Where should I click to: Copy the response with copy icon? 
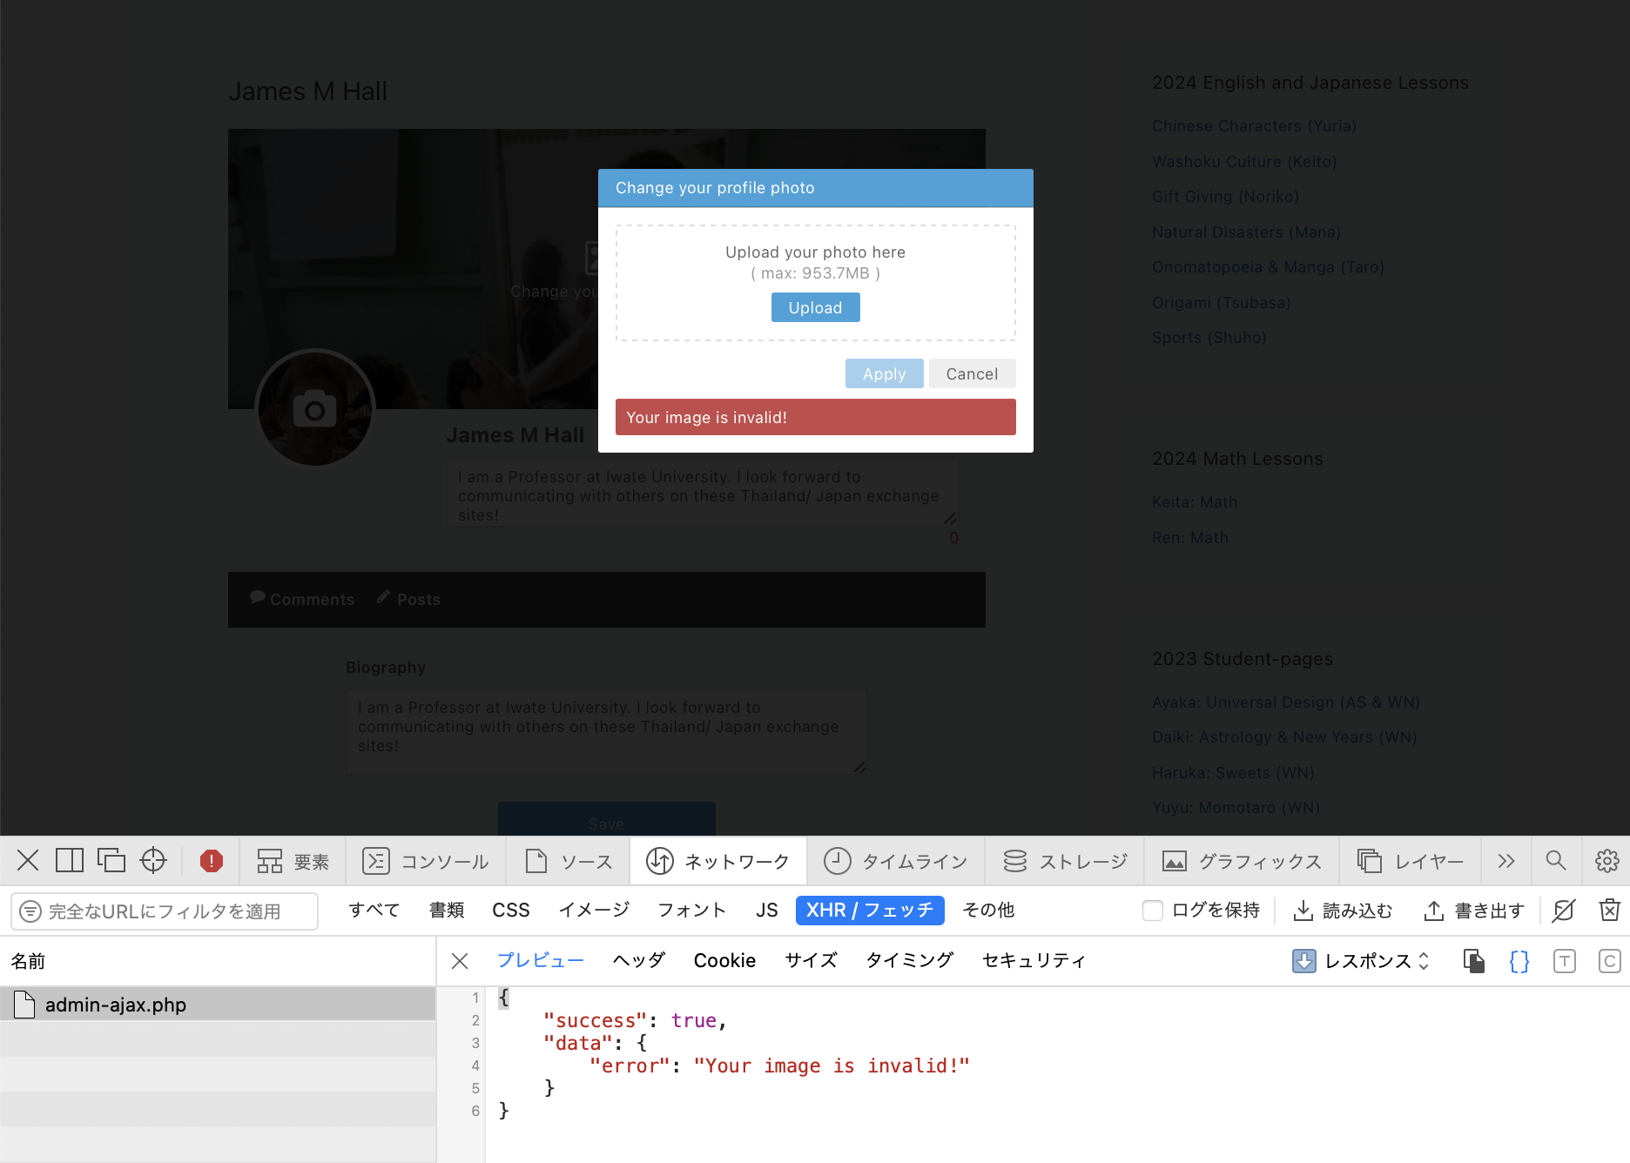pos(1474,961)
